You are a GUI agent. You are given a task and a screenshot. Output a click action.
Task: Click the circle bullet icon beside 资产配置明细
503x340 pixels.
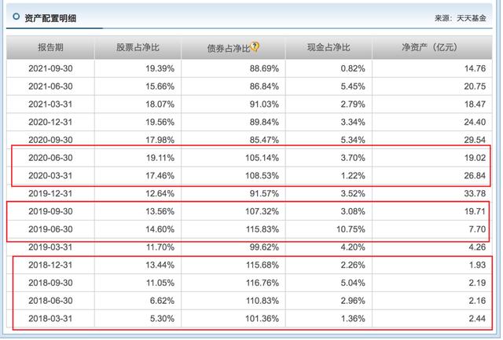[x=16, y=16]
